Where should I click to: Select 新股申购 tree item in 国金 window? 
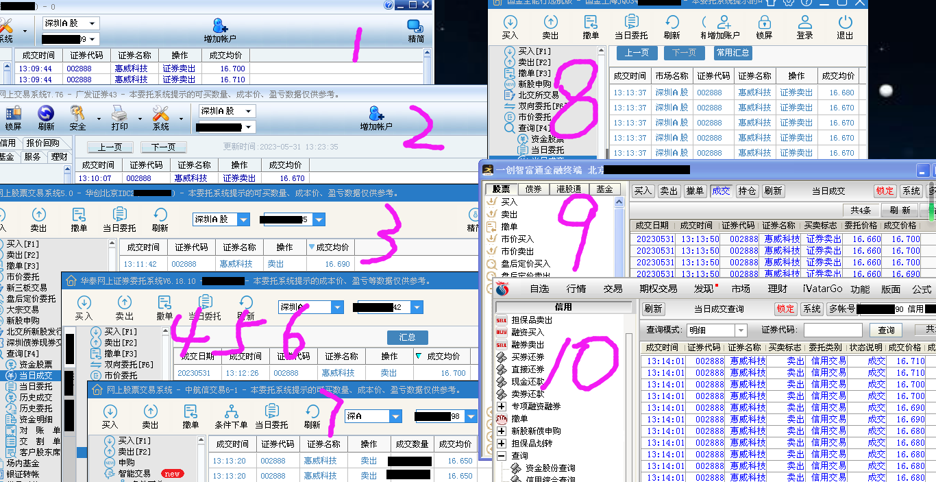tap(534, 84)
